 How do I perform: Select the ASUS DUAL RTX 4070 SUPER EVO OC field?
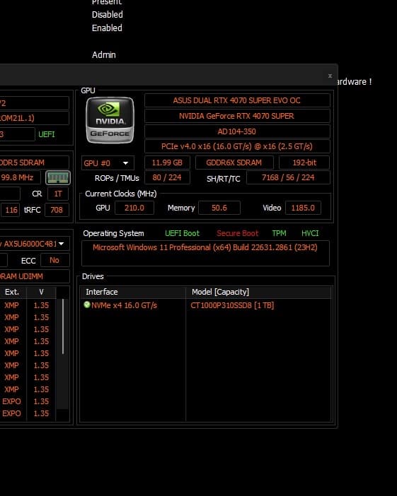[x=237, y=100]
